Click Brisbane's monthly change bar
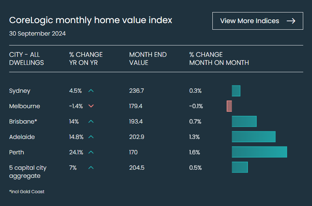The height and width of the screenshot is (206, 312). pos(244,121)
